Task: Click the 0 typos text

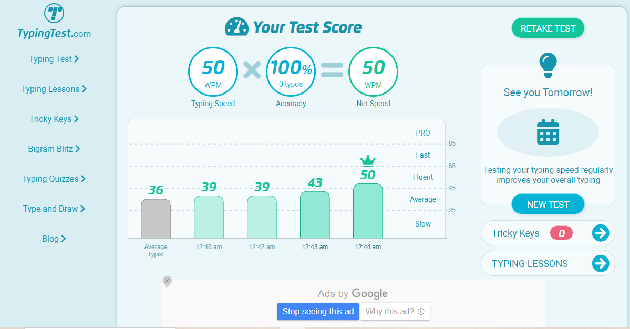Action: point(291,85)
